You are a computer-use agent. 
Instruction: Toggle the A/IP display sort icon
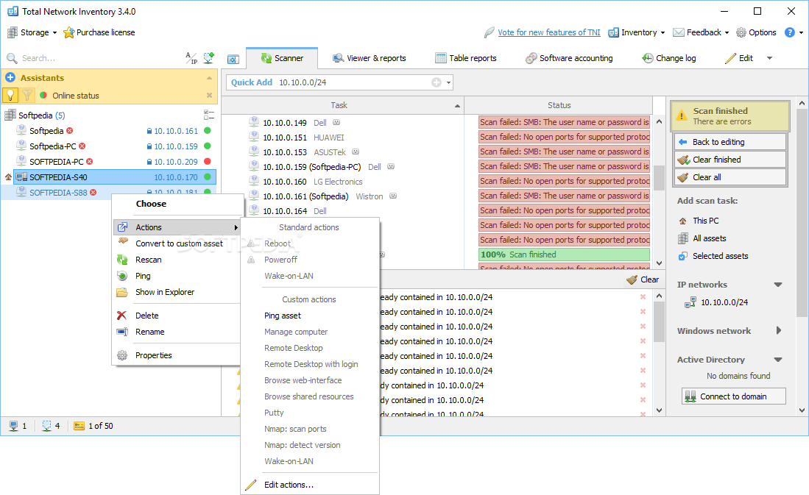191,58
